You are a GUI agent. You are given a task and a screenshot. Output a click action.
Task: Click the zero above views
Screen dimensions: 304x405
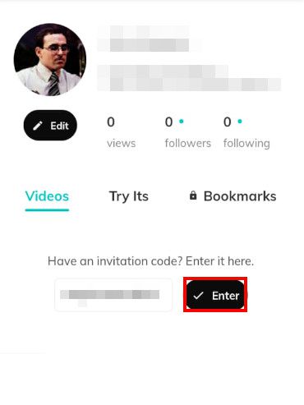coord(111,122)
